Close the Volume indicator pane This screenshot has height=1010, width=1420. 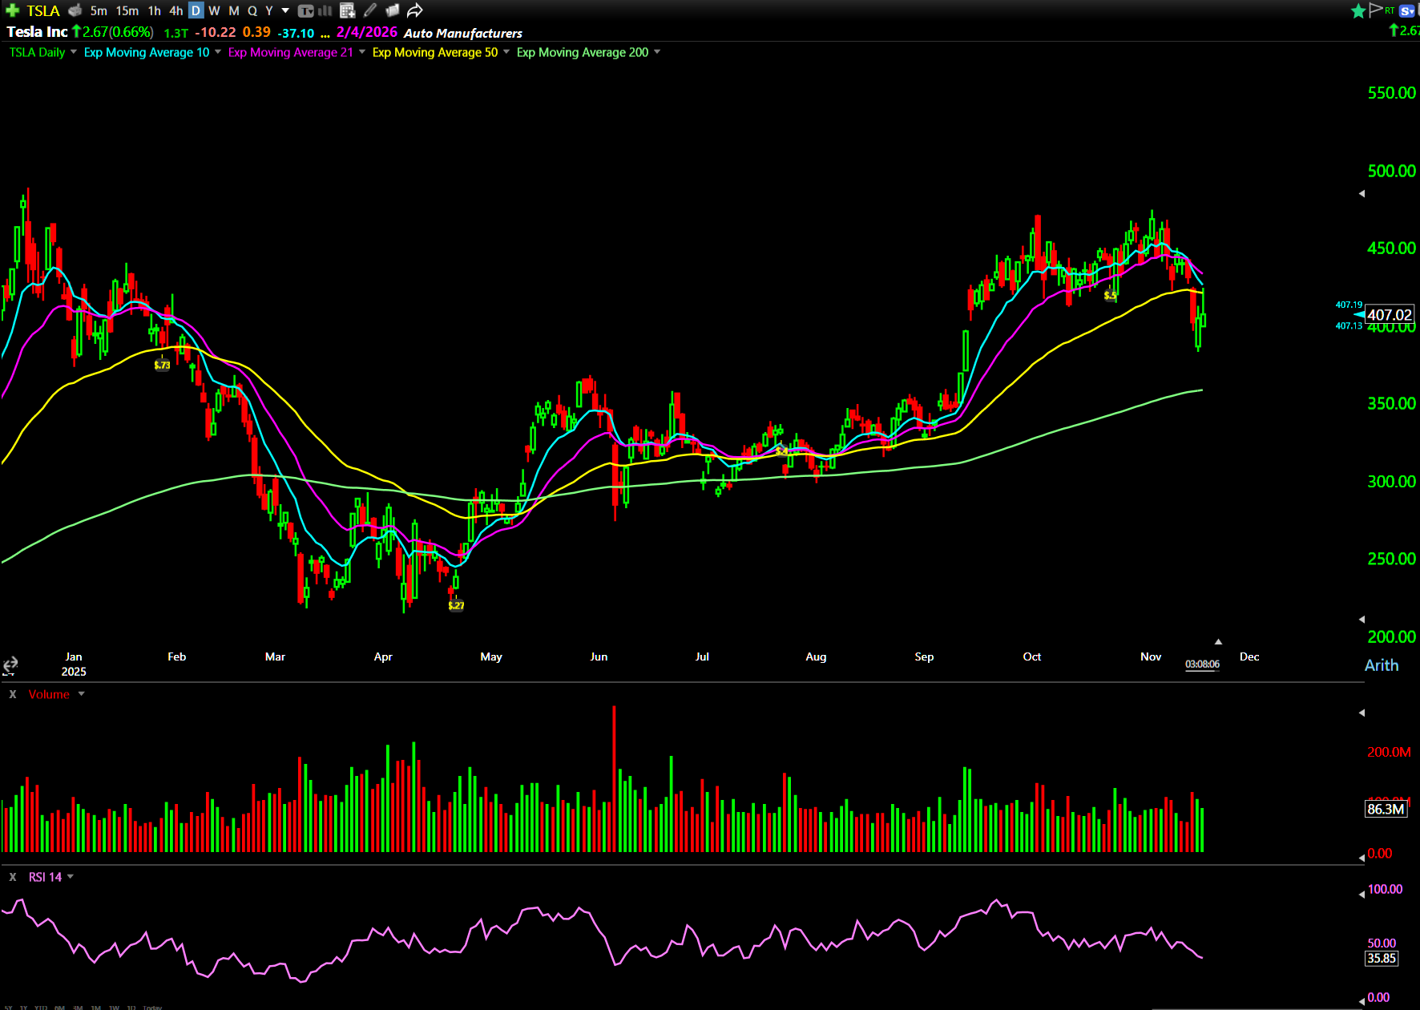point(13,694)
